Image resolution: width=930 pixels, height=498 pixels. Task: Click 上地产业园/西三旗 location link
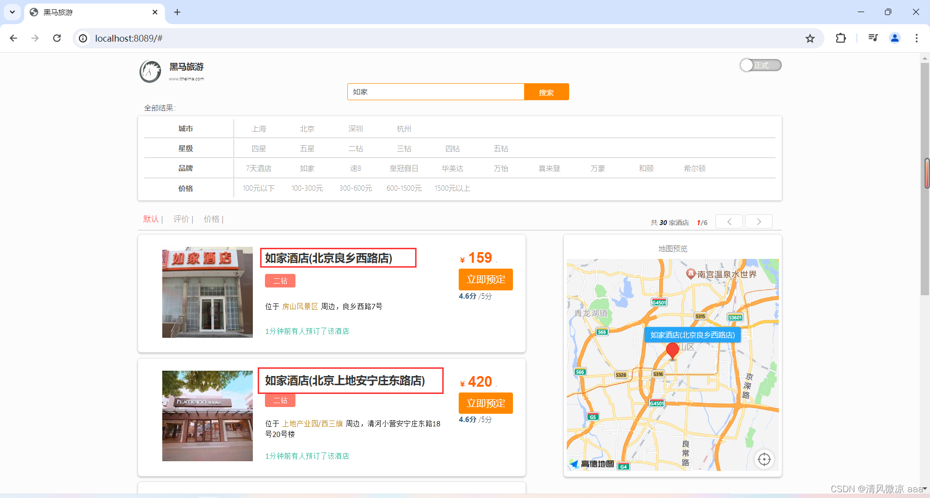tap(312, 423)
